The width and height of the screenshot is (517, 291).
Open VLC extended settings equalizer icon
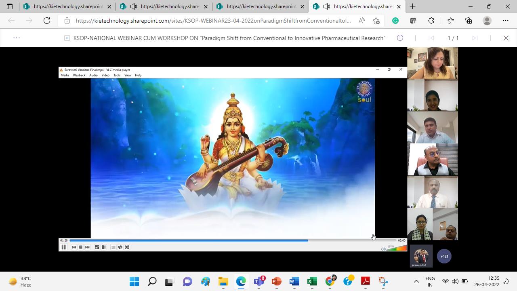pyautogui.click(x=104, y=247)
